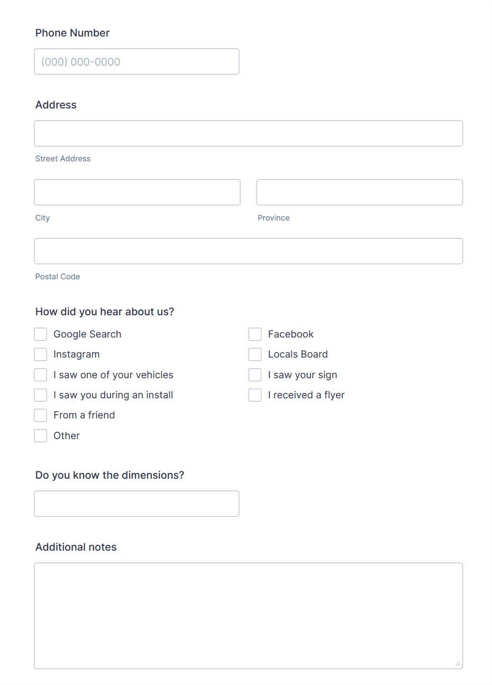Image resolution: width=492 pixels, height=685 pixels.
Task: Click inside the Street Address field
Action: pyautogui.click(x=248, y=133)
